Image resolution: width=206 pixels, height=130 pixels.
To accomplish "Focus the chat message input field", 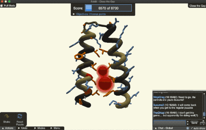I will tap(170, 123).
